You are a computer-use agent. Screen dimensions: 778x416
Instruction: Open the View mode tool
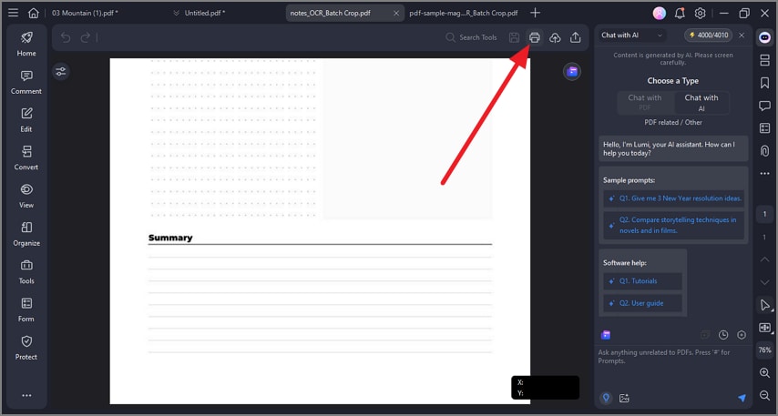pyautogui.click(x=26, y=196)
